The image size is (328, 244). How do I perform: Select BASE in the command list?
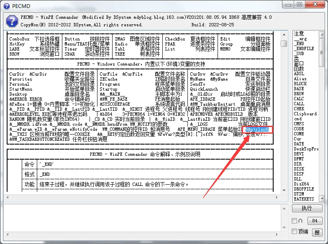(299, 89)
